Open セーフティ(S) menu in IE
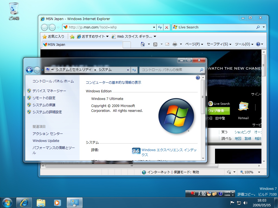The width and height of the screenshot is (278, 208). click(x=219, y=44)
